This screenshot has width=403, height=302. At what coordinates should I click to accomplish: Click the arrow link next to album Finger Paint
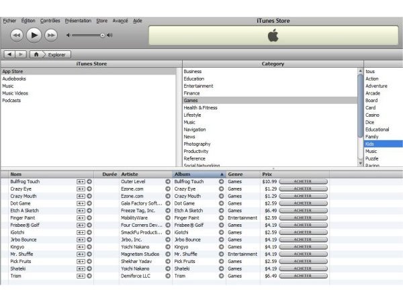tap(221, 217)
